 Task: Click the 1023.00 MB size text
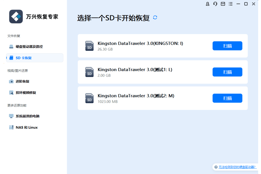[x=108, y=102]
